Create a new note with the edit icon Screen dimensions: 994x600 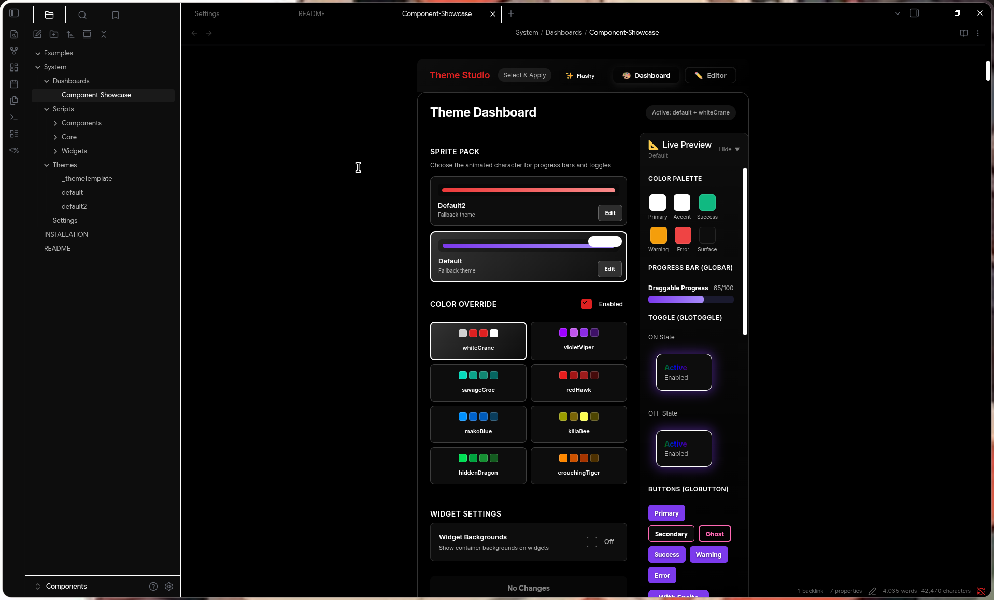click(37, 34)
